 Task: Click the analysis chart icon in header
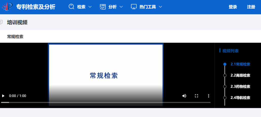tap(103, 7)
